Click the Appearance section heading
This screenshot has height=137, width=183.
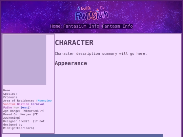(71, 63)
